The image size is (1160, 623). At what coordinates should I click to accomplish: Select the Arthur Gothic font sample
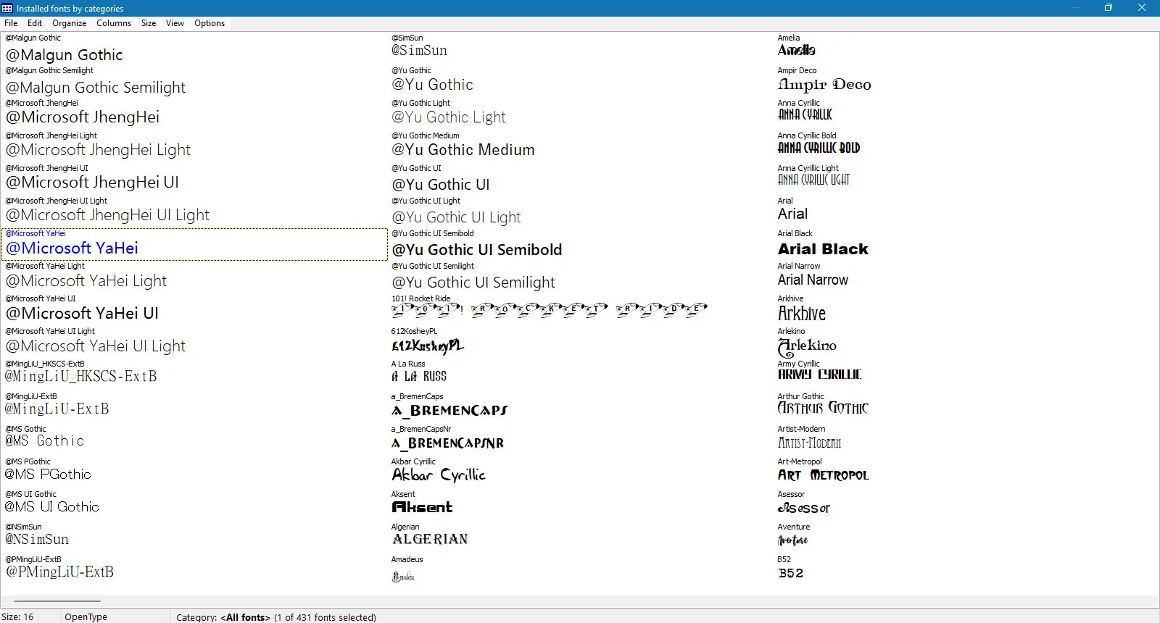point(823,408)
